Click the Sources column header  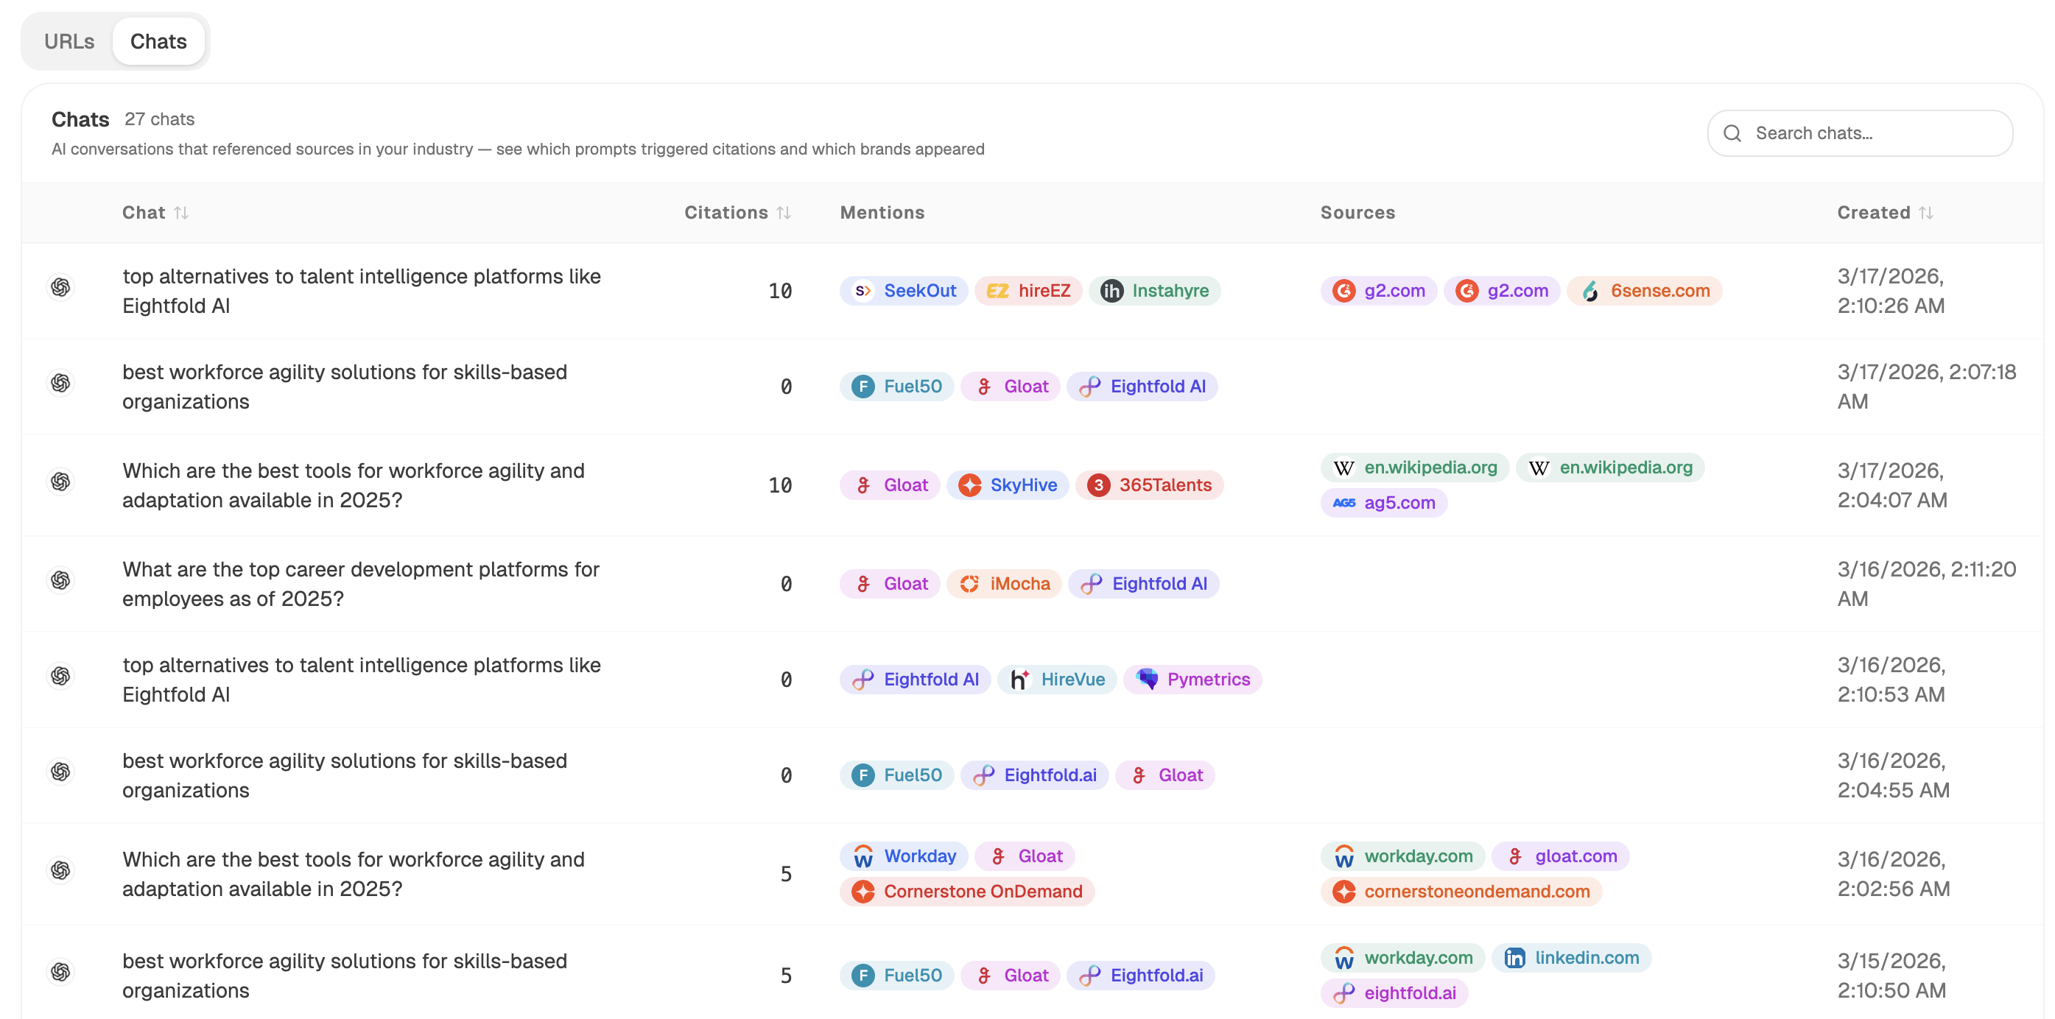coord(1357,213)
